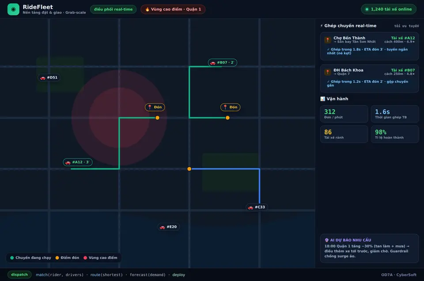Click the "Tài xế #B07" label in the trip card

pos(403,70)
